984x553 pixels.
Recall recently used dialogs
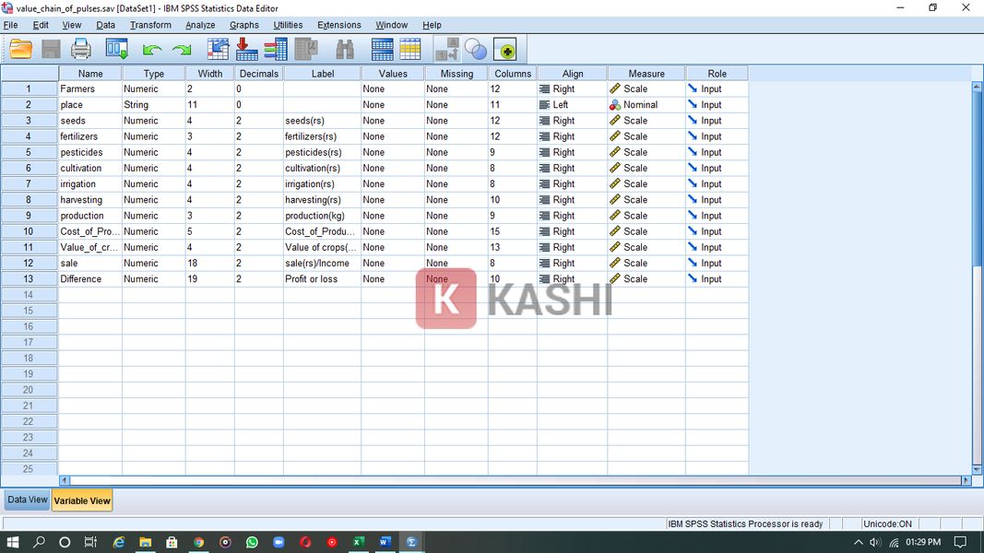point(113,49)
